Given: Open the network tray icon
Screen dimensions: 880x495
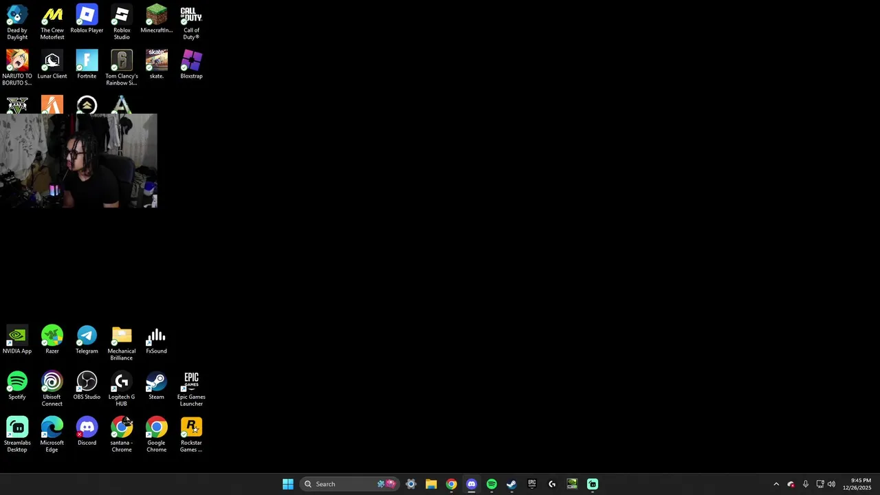Looking at the screenshot, I should point(820,484).
